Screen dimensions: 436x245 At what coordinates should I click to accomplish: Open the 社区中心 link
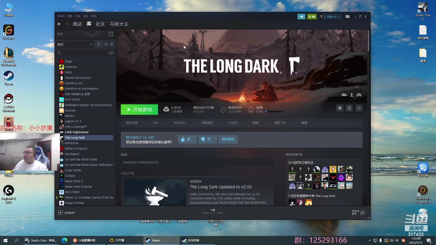pos(180,123)
